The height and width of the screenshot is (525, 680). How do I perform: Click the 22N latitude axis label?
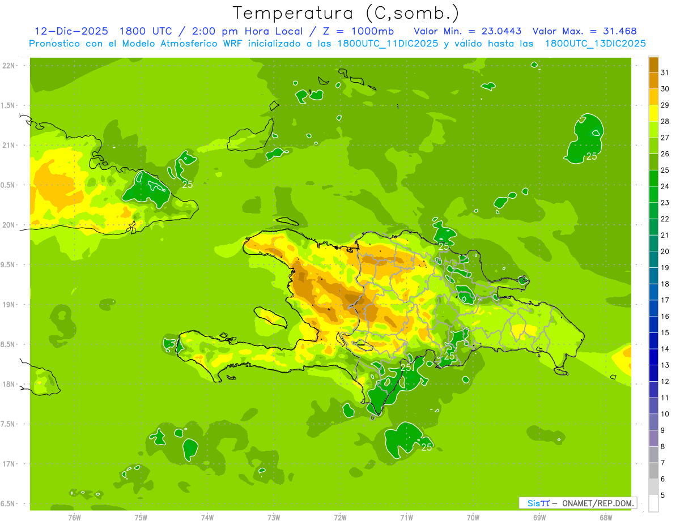(x=10, y=66)
